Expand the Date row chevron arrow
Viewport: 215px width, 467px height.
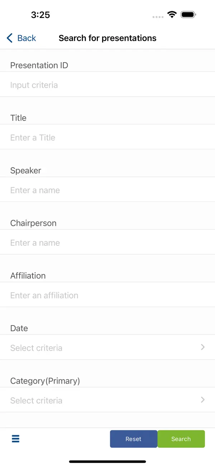pyautogui.click(x=203, y=347)
